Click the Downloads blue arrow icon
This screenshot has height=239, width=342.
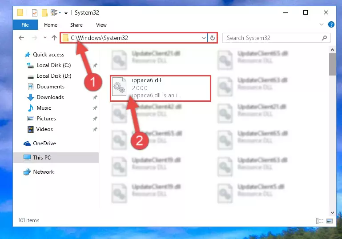31,97
